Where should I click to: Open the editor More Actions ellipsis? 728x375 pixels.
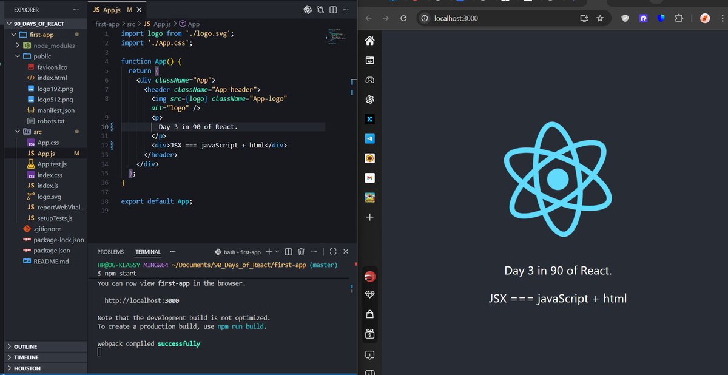coord(345,10)
